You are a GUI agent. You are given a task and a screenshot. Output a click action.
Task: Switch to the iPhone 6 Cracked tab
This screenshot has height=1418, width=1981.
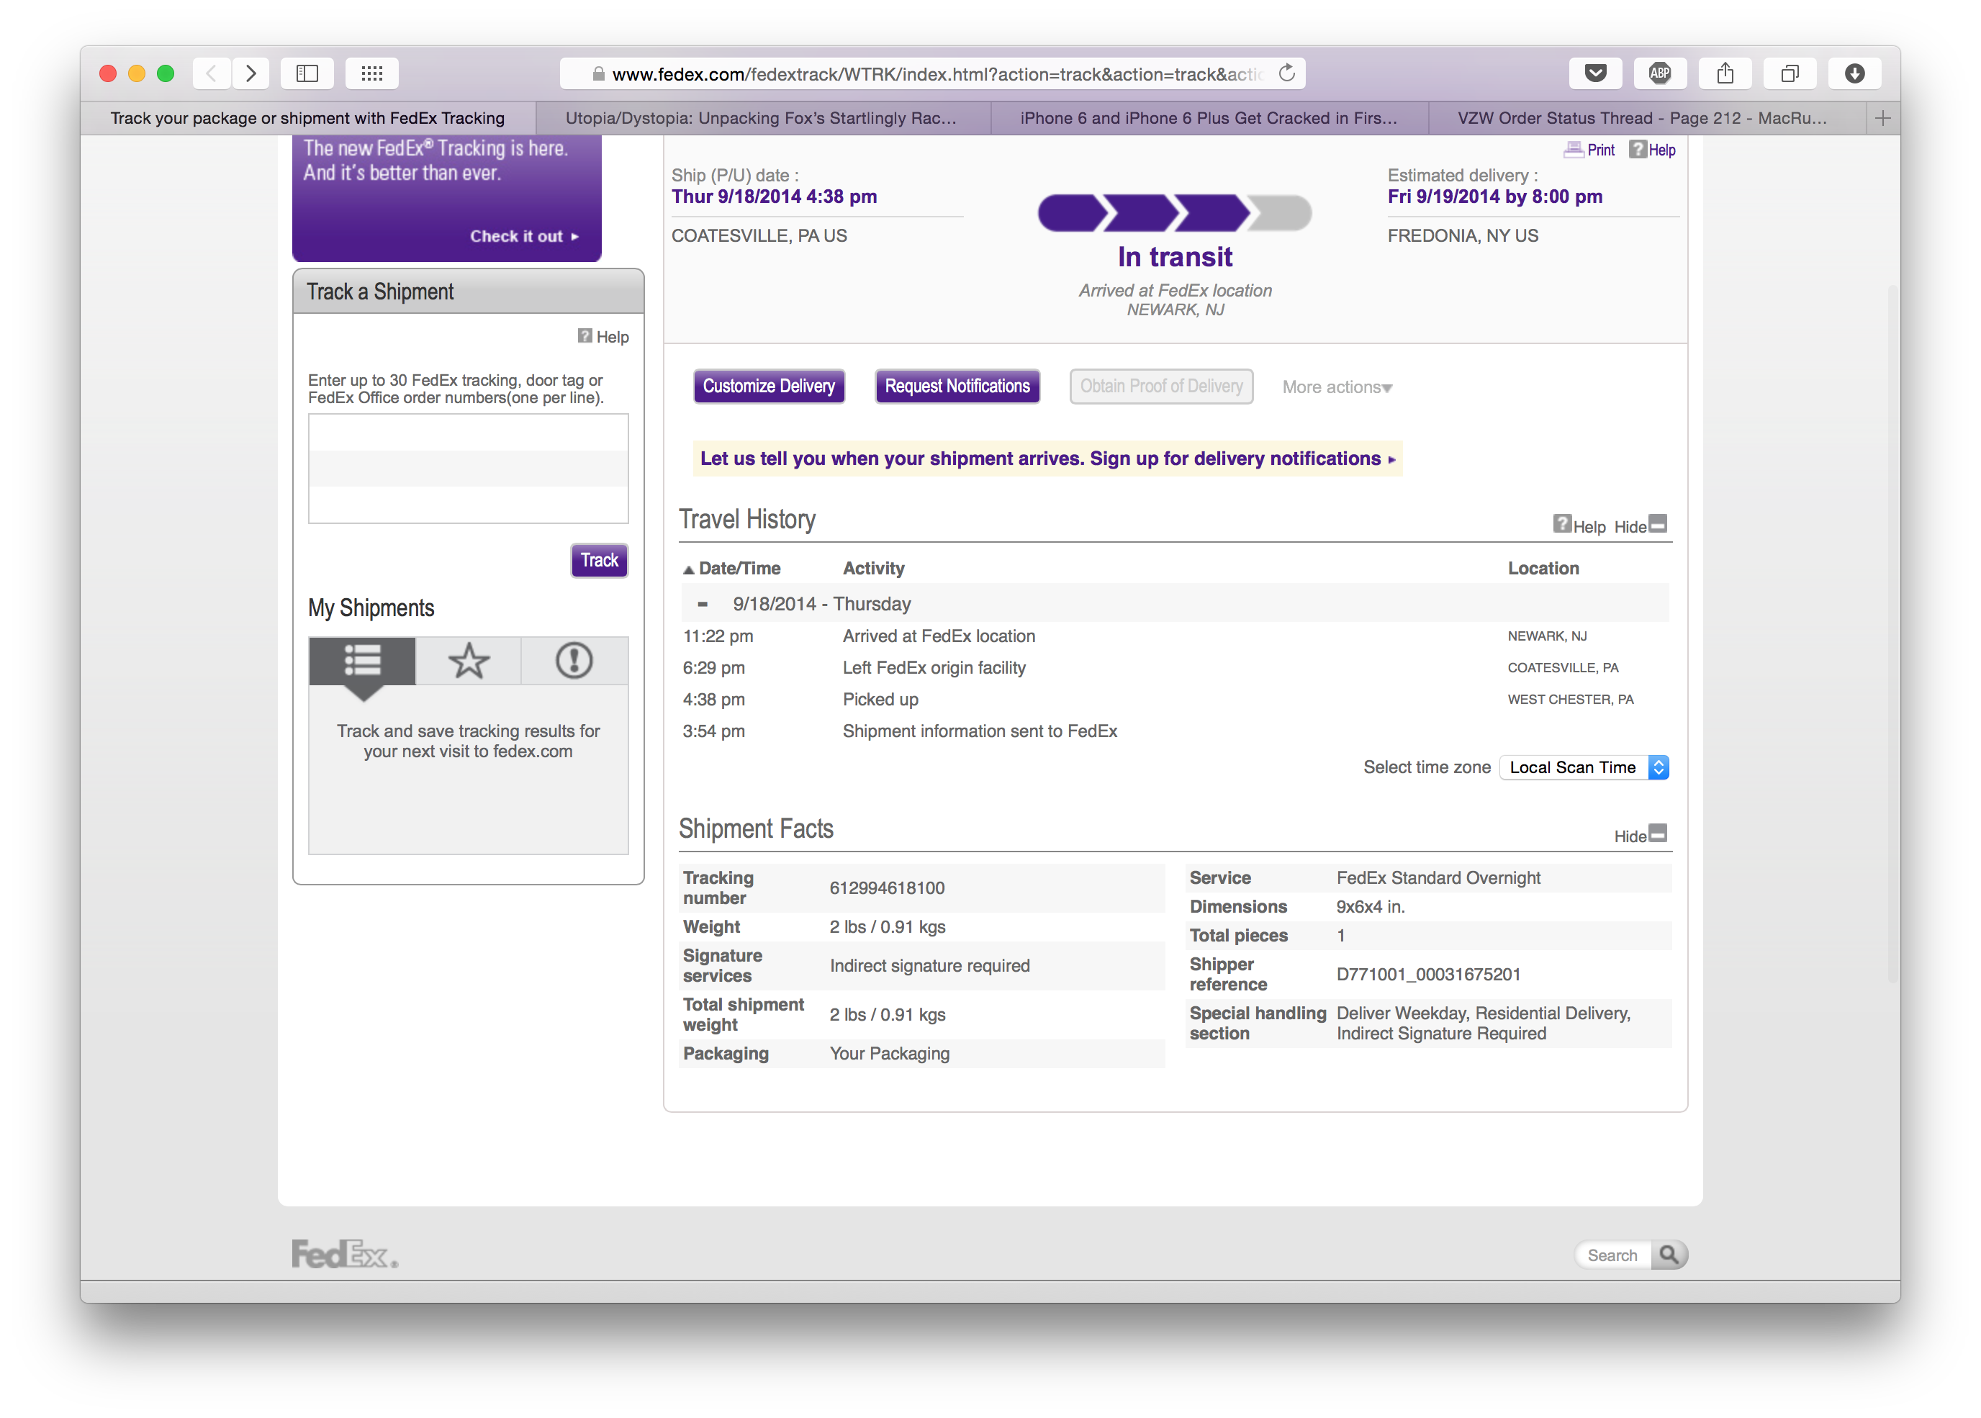[x=1209, y=118]
